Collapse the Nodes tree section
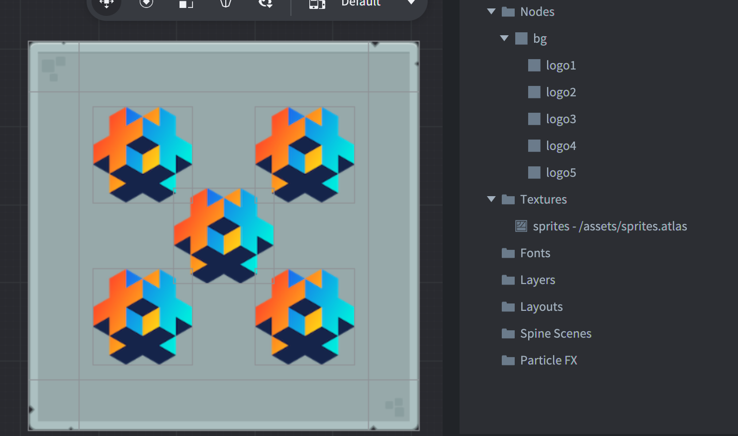This screenshot has height=436, width=738. point(491,11)
